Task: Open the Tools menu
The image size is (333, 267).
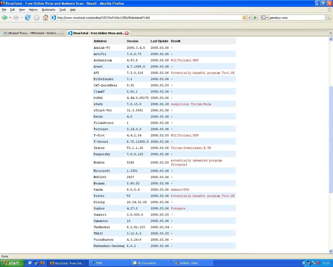Action: coord(63,10)
